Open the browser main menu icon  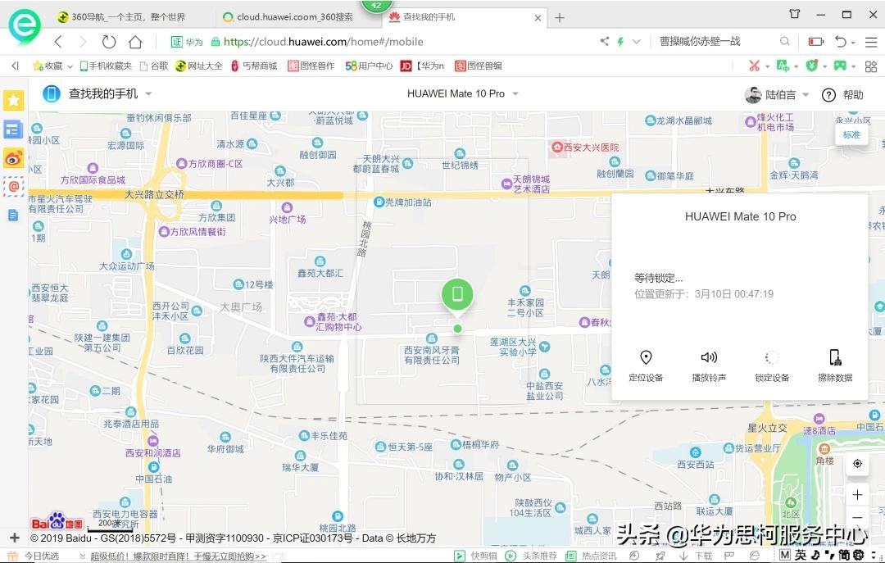point(871,41)
